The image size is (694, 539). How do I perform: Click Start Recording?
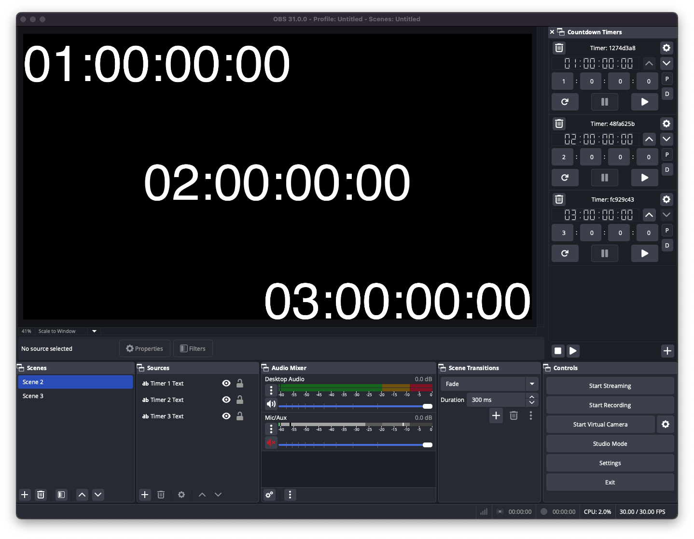[610, 405]
